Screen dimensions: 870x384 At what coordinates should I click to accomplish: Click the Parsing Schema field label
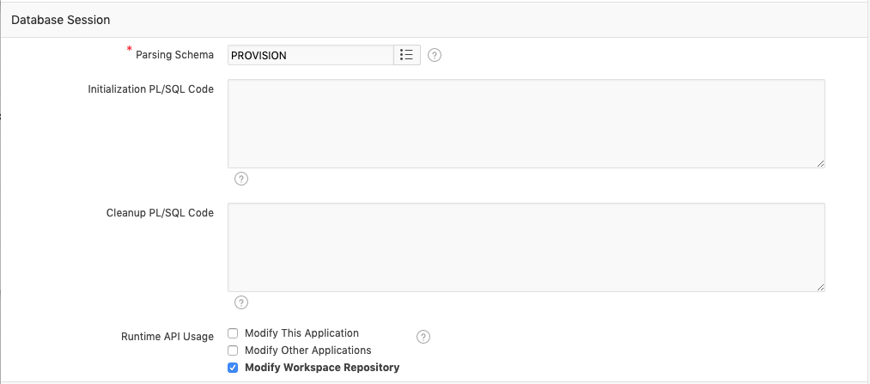click(x=174, y=55)
